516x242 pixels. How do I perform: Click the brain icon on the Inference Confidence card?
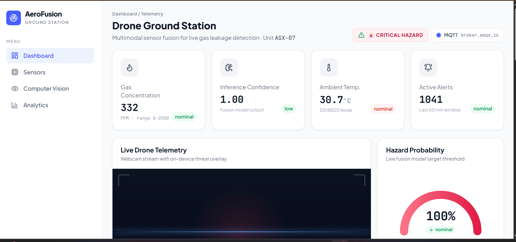pos(229,68)
